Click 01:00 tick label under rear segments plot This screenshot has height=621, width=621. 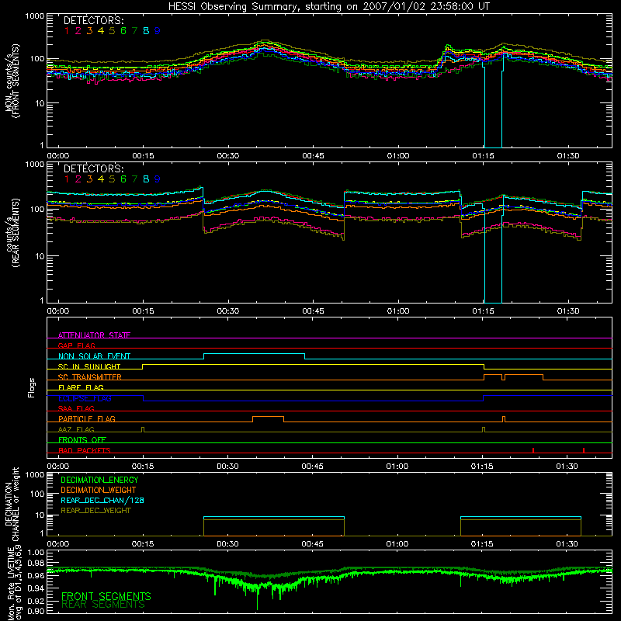click(398, 311)
